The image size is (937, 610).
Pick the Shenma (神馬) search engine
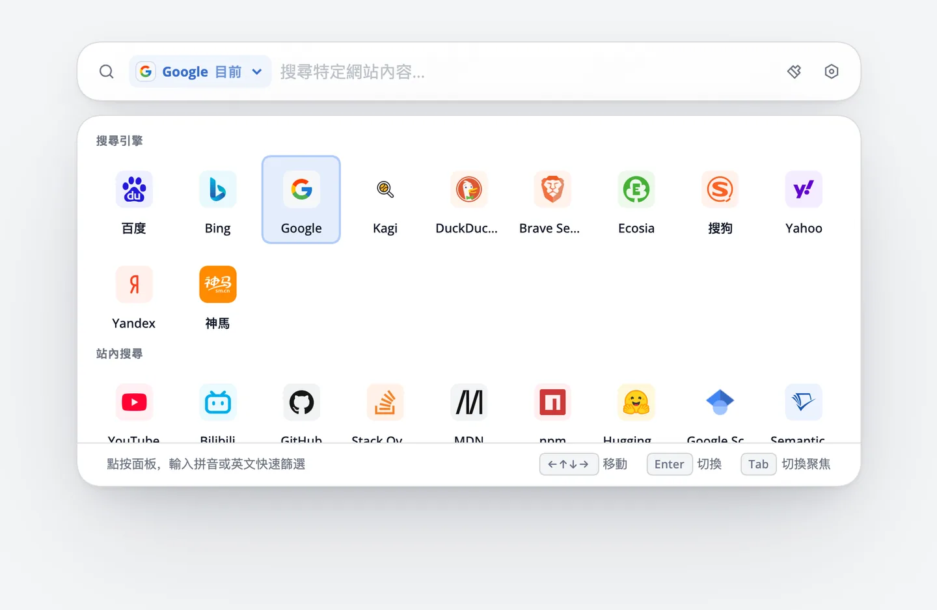[x=218, y=295]
